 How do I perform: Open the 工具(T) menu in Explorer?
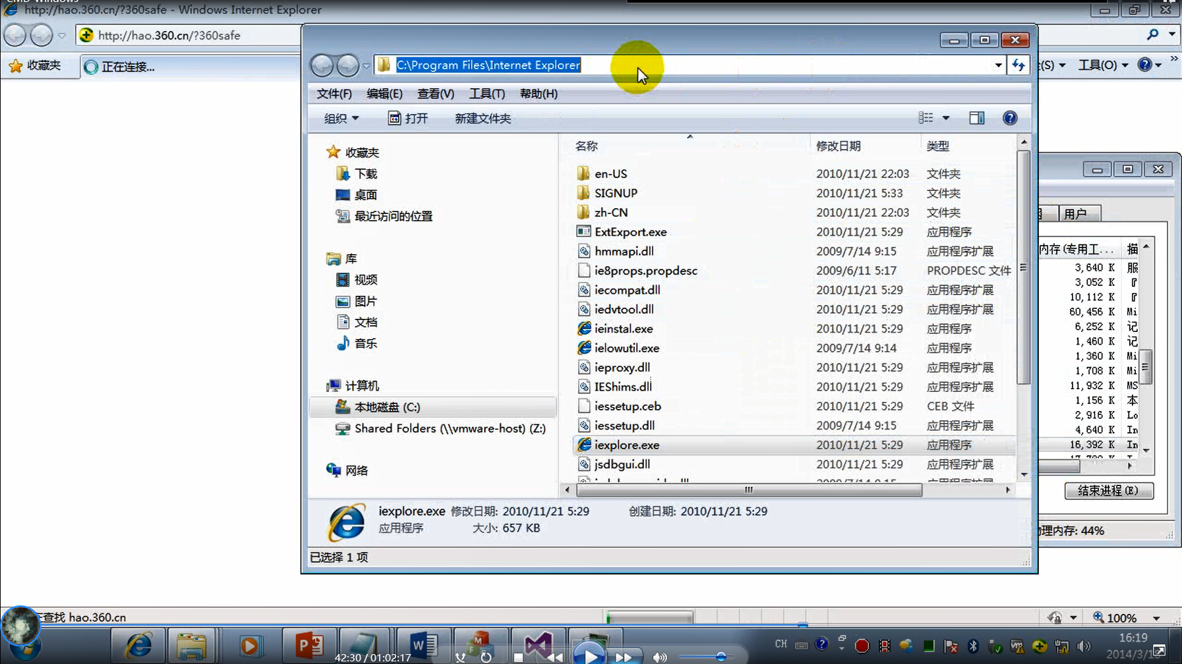coord(487,94)
